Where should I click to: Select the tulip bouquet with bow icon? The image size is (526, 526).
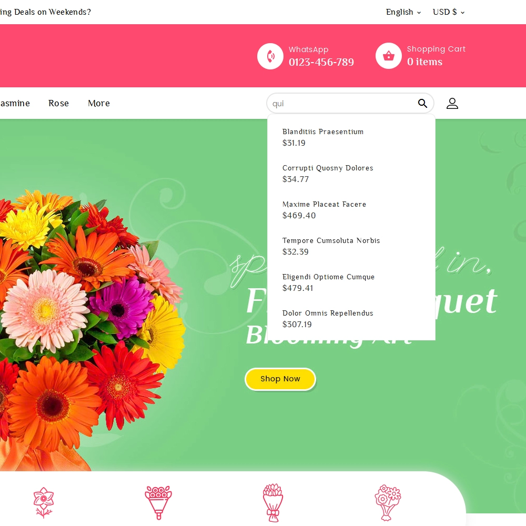(272, 502)
